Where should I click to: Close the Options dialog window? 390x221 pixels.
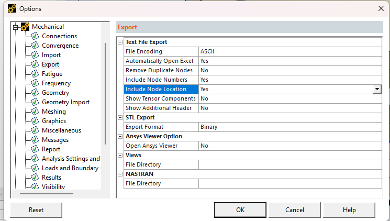click(381, 8)
